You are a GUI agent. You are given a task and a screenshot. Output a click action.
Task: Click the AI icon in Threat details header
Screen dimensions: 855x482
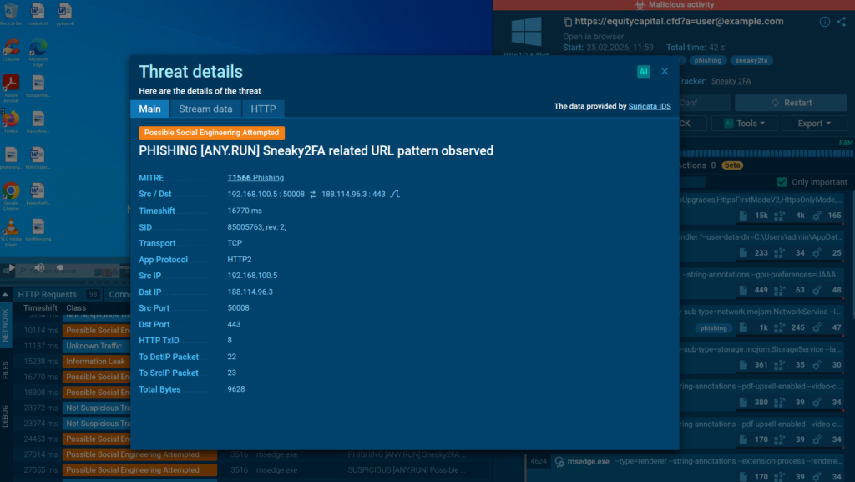click(x=643, y=72)
